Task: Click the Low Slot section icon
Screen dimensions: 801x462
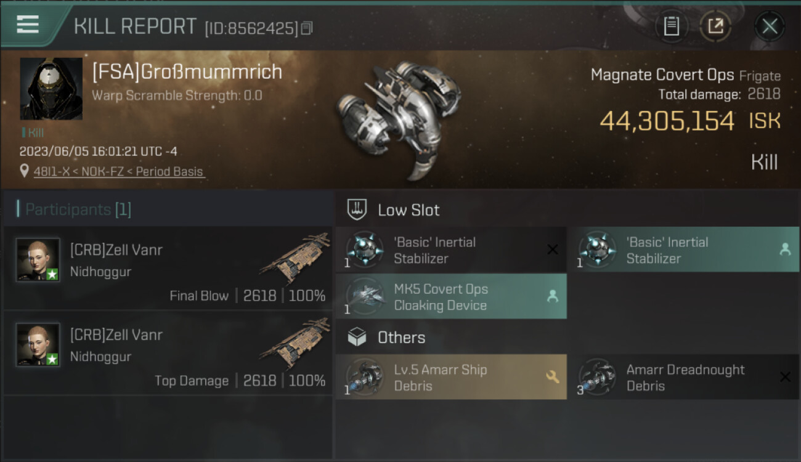Action: 357,209
